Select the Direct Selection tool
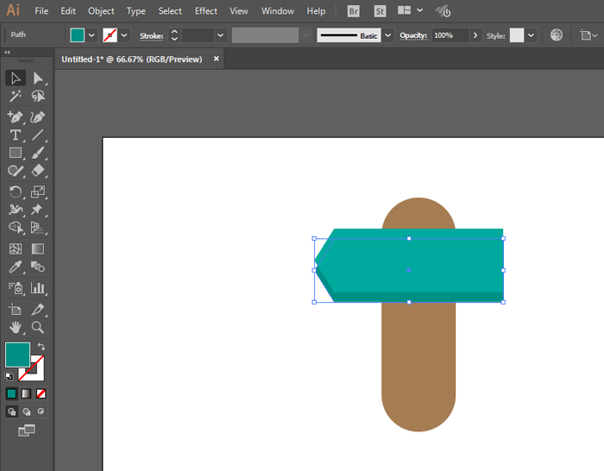Image resolution: width=604 pixels, height=471 pixels. click(x=38, y=78)
